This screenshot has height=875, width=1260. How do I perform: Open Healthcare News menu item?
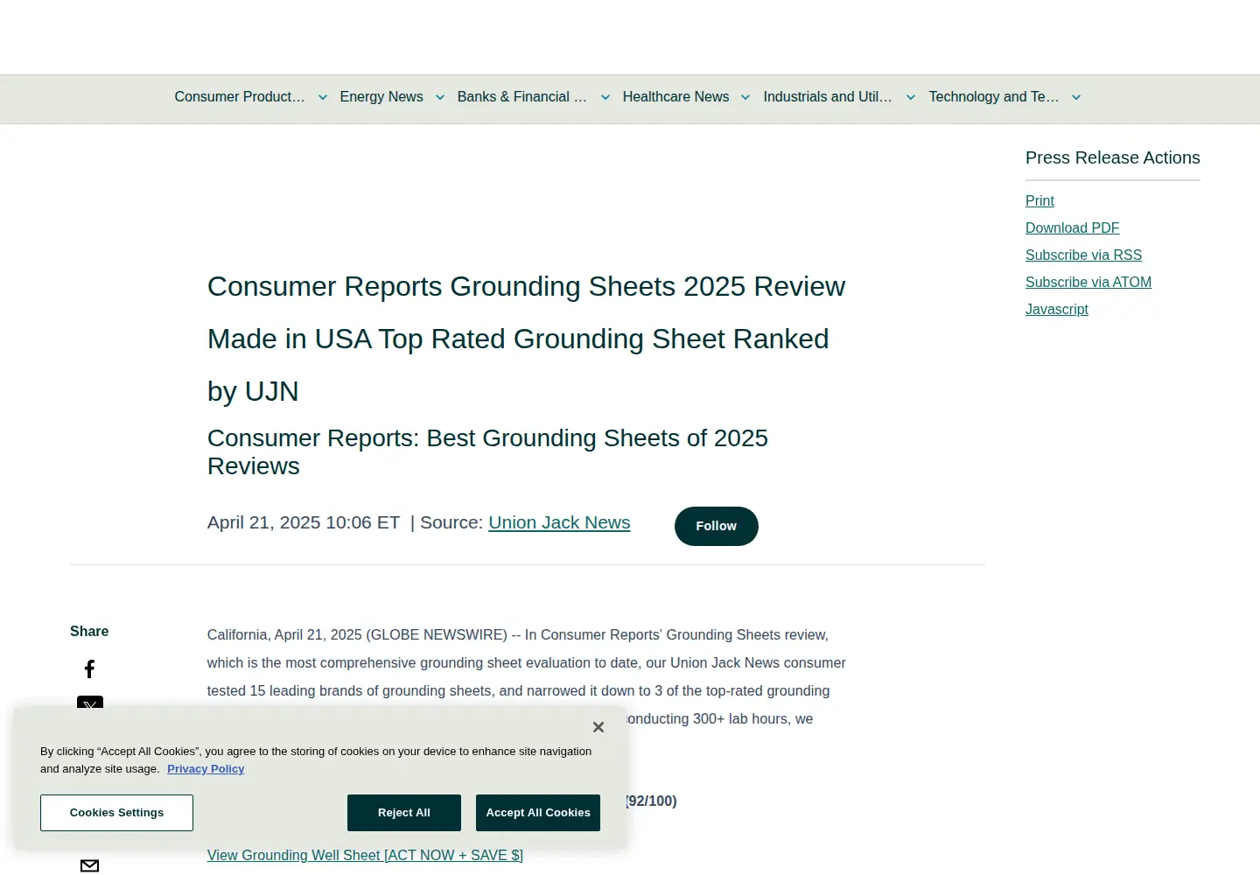675,97
